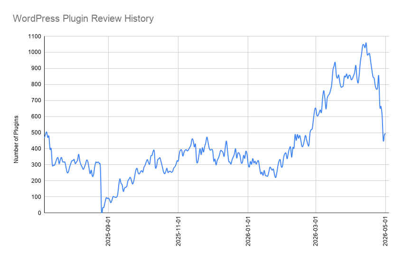Screen dimensions: 402x259
Task: Click the 1000 y-axis label
Action: coord(35,53)
